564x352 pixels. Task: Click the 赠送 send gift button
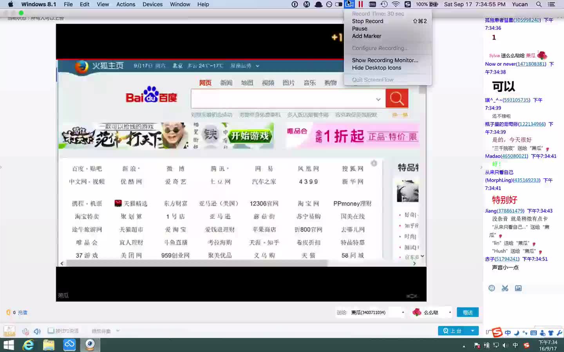[467, 312]
